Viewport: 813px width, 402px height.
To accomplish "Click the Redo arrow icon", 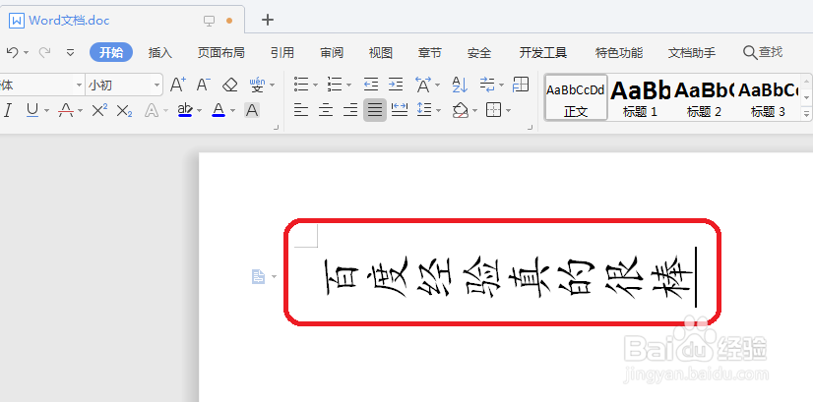I will tap(44, 52).
